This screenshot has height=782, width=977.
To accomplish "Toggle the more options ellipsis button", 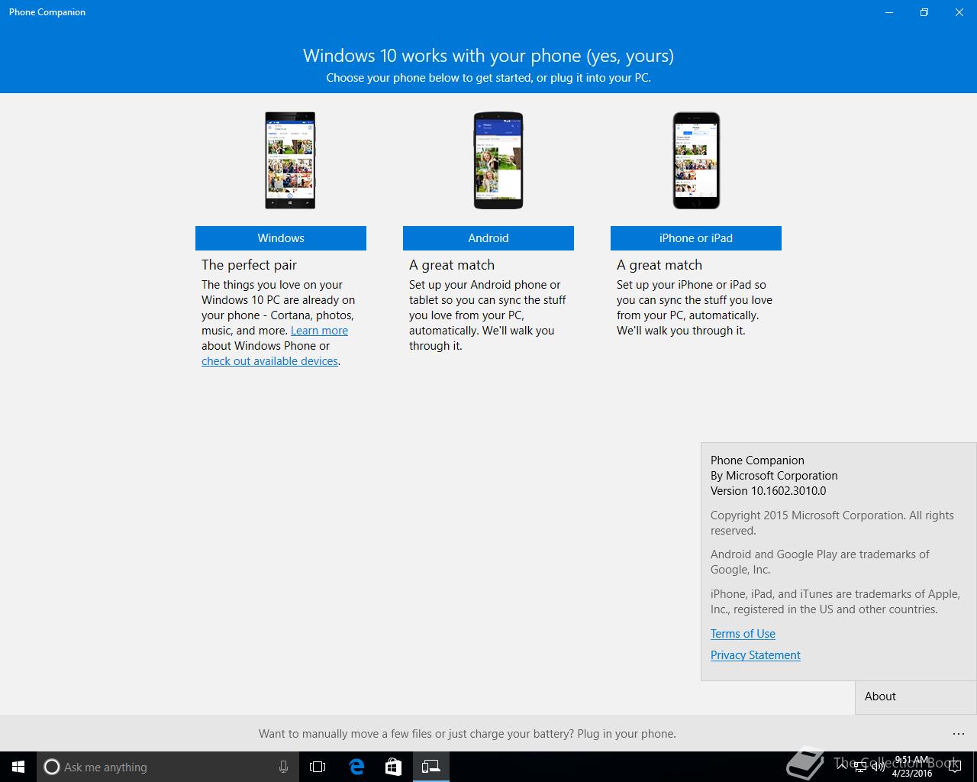I will (x=959, y=734).
